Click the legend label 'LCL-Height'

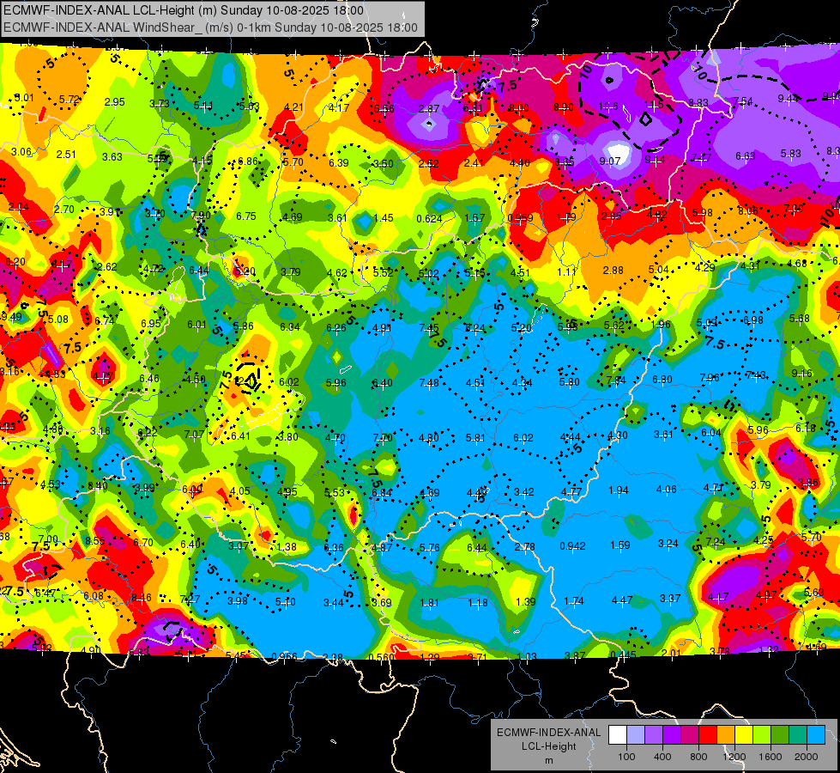[x=548, y=746]
